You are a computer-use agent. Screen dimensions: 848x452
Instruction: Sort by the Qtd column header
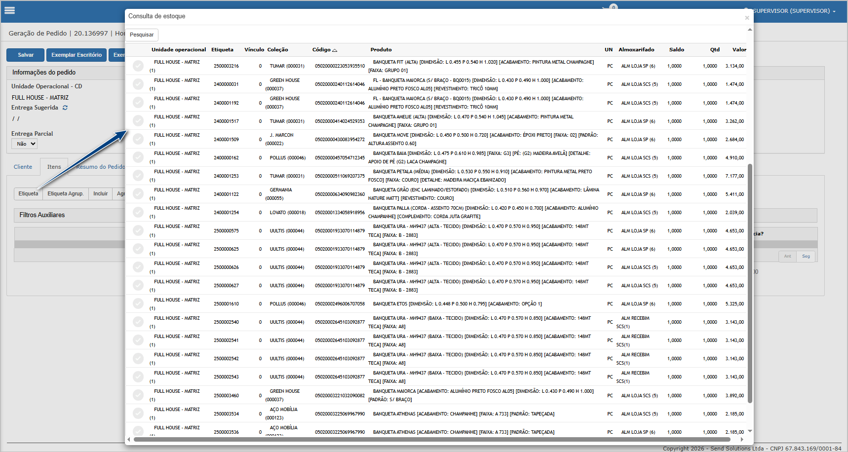point(715,50)
